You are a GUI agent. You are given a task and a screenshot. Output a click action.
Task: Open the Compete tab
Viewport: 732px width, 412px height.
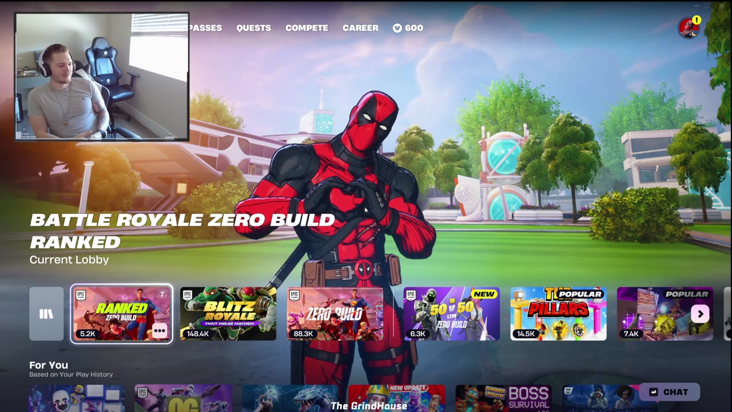pyautogui.click(x=307, y=27)
